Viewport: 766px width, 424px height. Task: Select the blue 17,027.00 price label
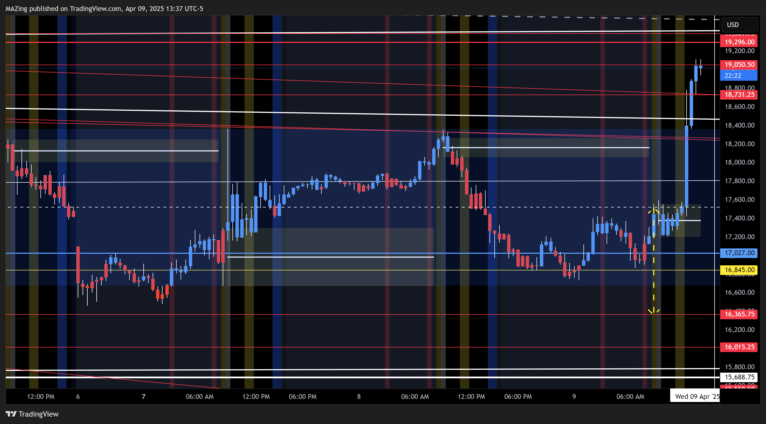739,253
